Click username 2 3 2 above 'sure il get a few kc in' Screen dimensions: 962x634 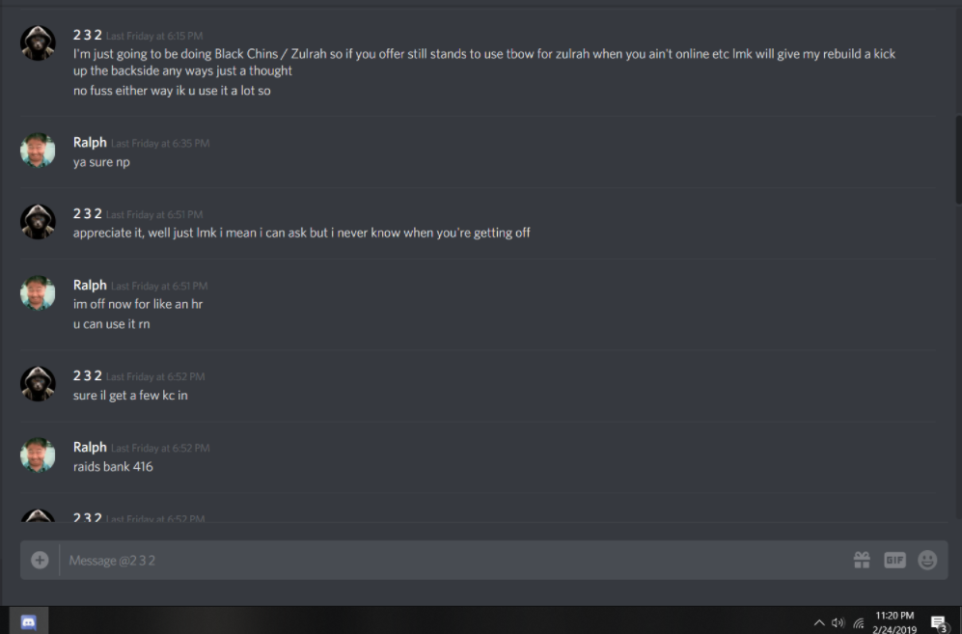[87, 375]
